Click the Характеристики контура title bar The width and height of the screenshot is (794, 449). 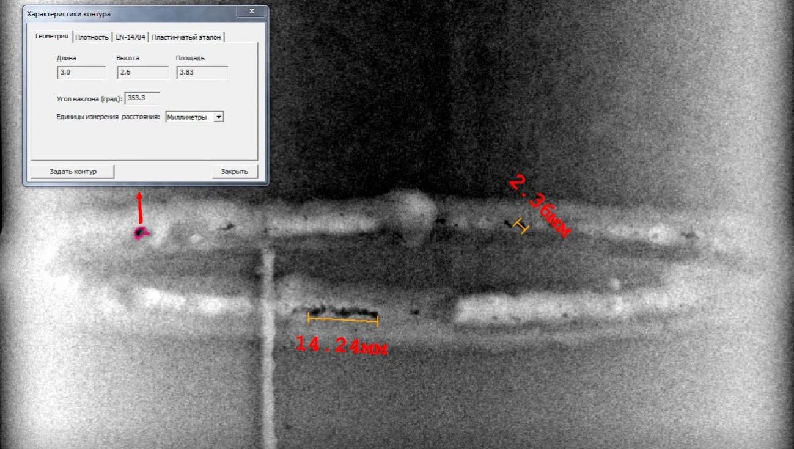click(x=122, y=13)
